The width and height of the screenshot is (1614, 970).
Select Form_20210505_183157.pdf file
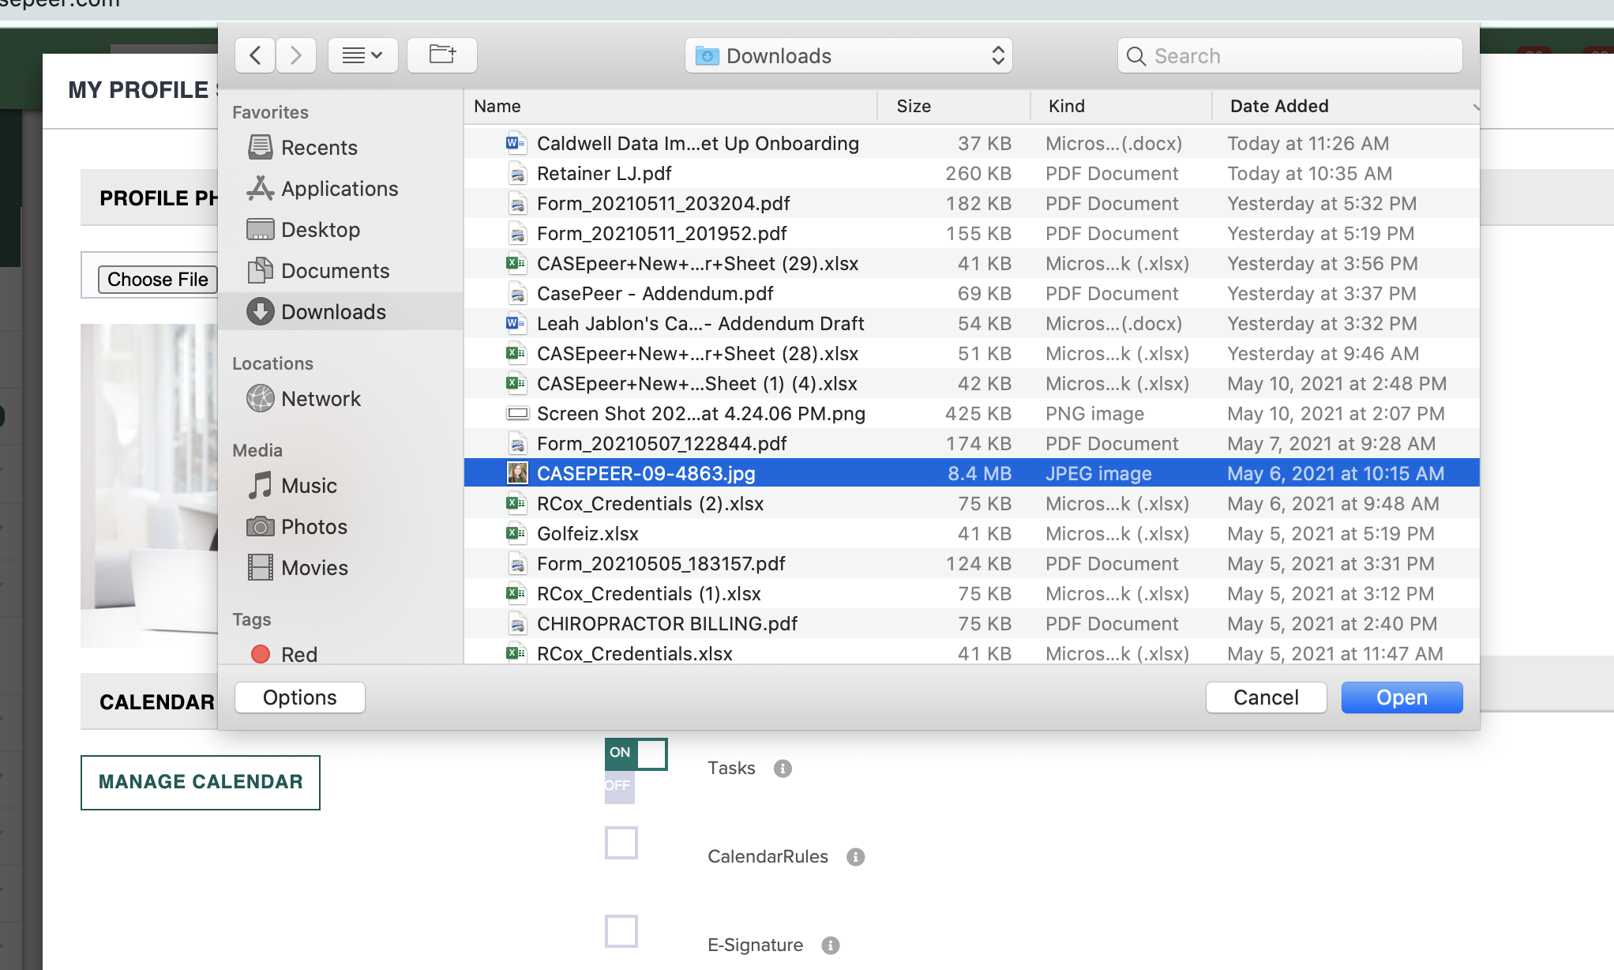971,563
